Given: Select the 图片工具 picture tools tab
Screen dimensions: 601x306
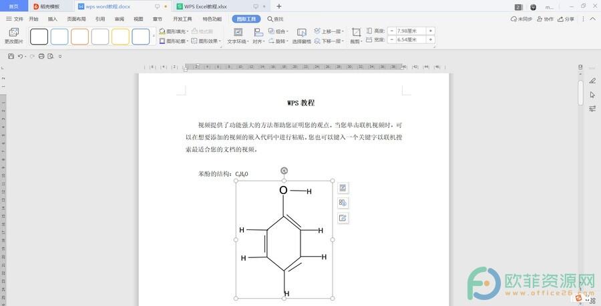Looking at the screenshot, I should (246, 19).
